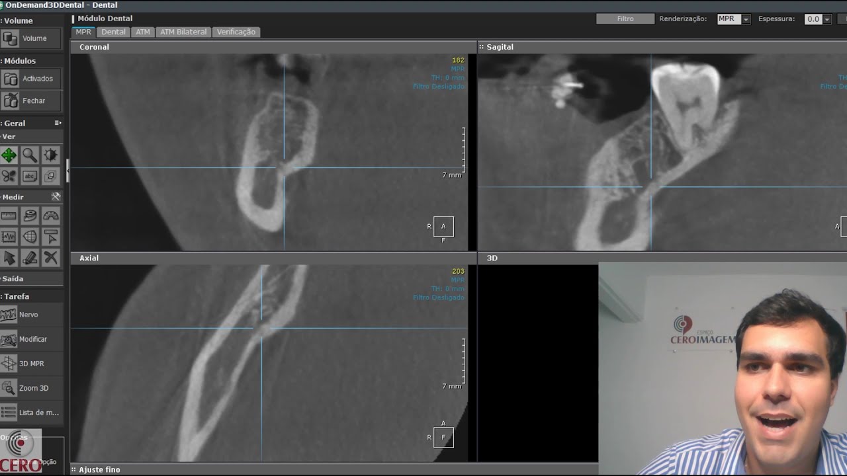The height and width of the screenshot is (476, 847).
Task: Collapse the left sidebar with handle arrow
Action: point(67,170)
